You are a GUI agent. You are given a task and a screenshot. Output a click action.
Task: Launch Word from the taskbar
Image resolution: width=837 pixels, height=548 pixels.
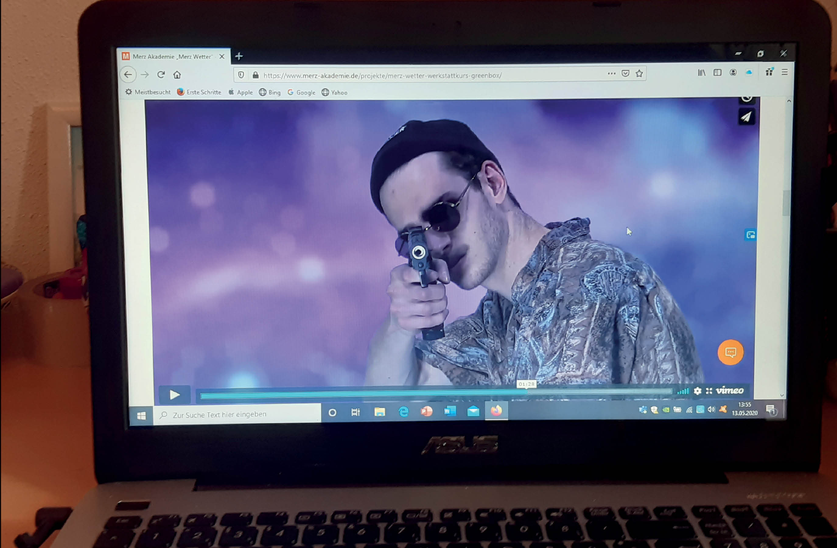click(450, 411)
